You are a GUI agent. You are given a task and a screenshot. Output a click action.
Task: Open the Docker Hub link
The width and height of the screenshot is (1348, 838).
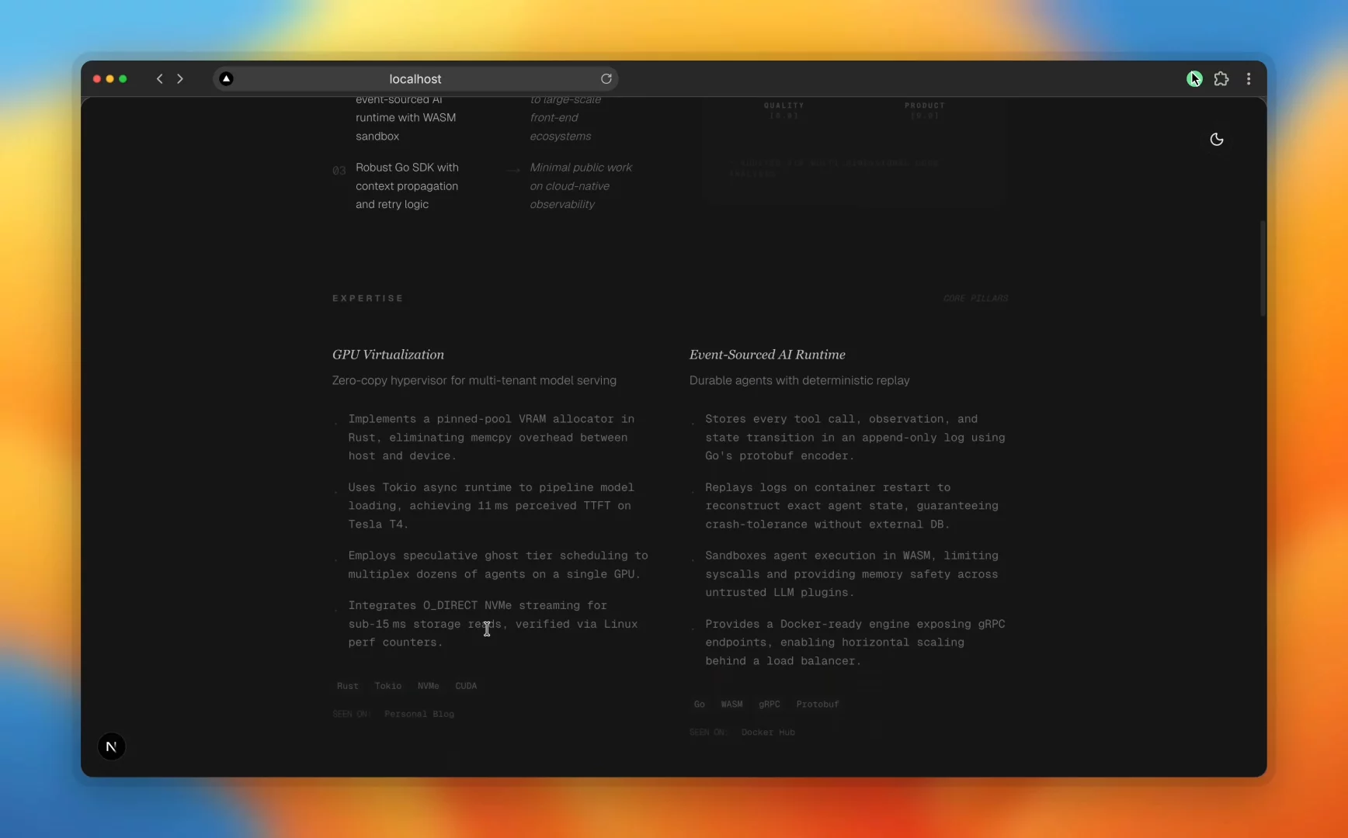coord(768,732)
